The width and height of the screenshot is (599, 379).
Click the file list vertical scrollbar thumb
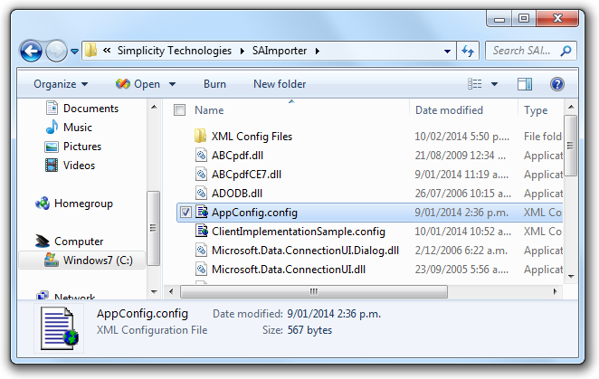570,146
